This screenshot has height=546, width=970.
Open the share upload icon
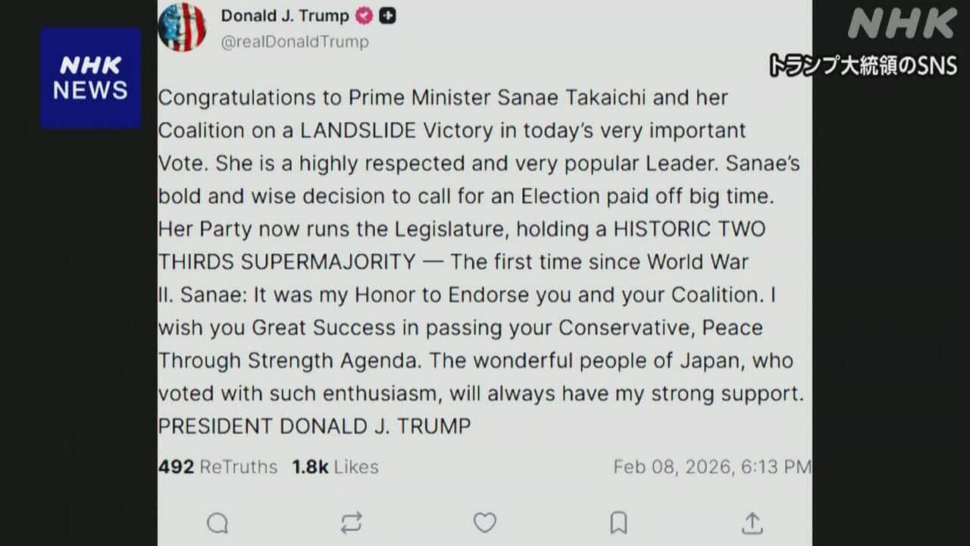(752, 522)
